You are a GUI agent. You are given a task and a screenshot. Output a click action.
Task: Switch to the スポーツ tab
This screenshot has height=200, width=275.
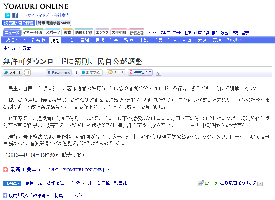pos(53,32)
